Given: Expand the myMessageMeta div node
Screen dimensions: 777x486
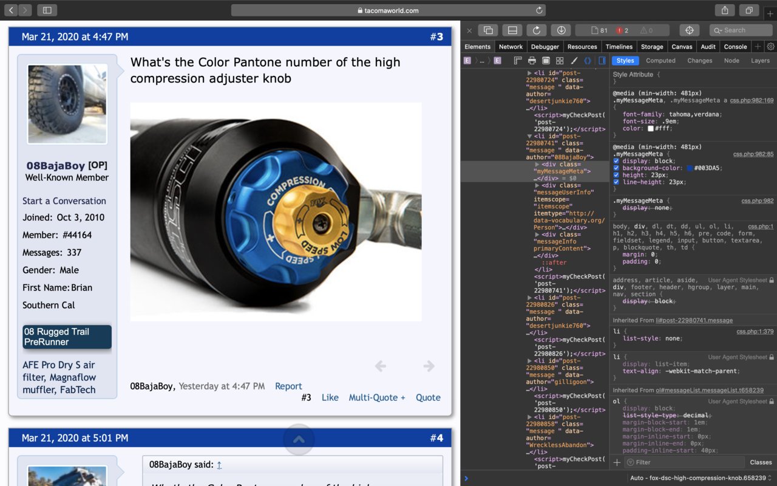Looking at the screenshot, I should [x=537, y=165].
